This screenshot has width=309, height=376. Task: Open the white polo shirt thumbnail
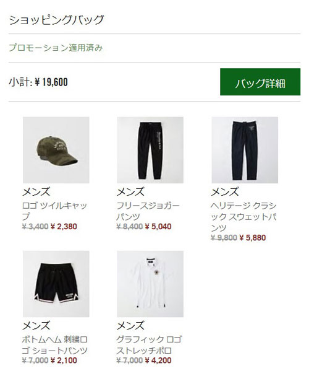point(150,284)
